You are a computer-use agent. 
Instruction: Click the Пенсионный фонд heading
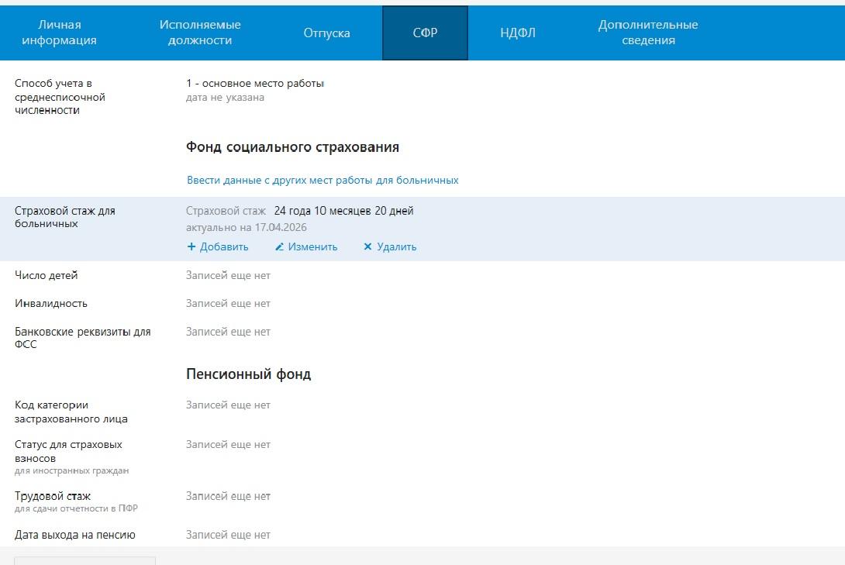point(248,374)
